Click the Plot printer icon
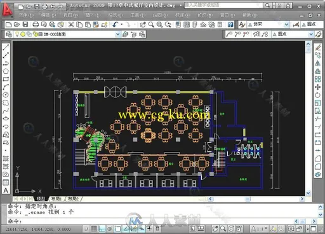Screen dimensions: 325x234 pos(36,25)
